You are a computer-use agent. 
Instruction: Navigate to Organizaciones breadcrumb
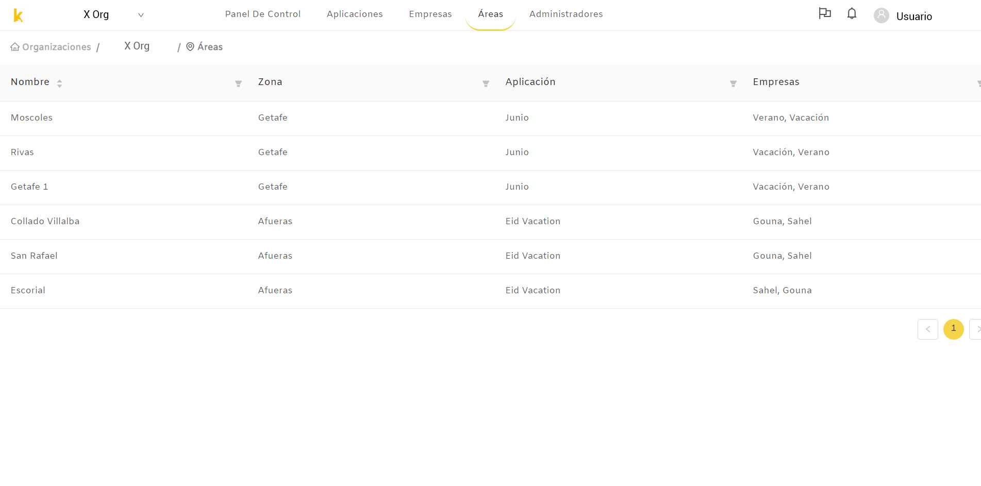pos(57,47)
